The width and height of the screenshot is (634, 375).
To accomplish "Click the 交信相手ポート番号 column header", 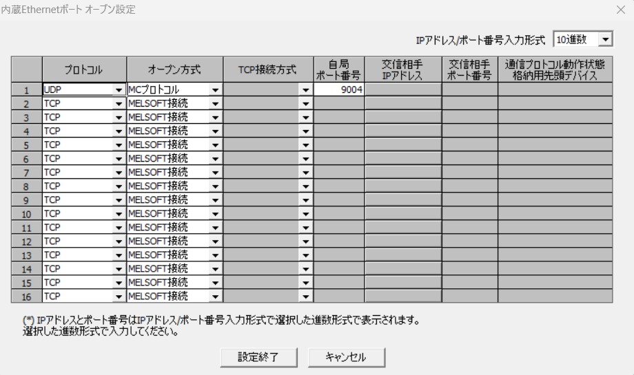I will click(x=470, y=69).
